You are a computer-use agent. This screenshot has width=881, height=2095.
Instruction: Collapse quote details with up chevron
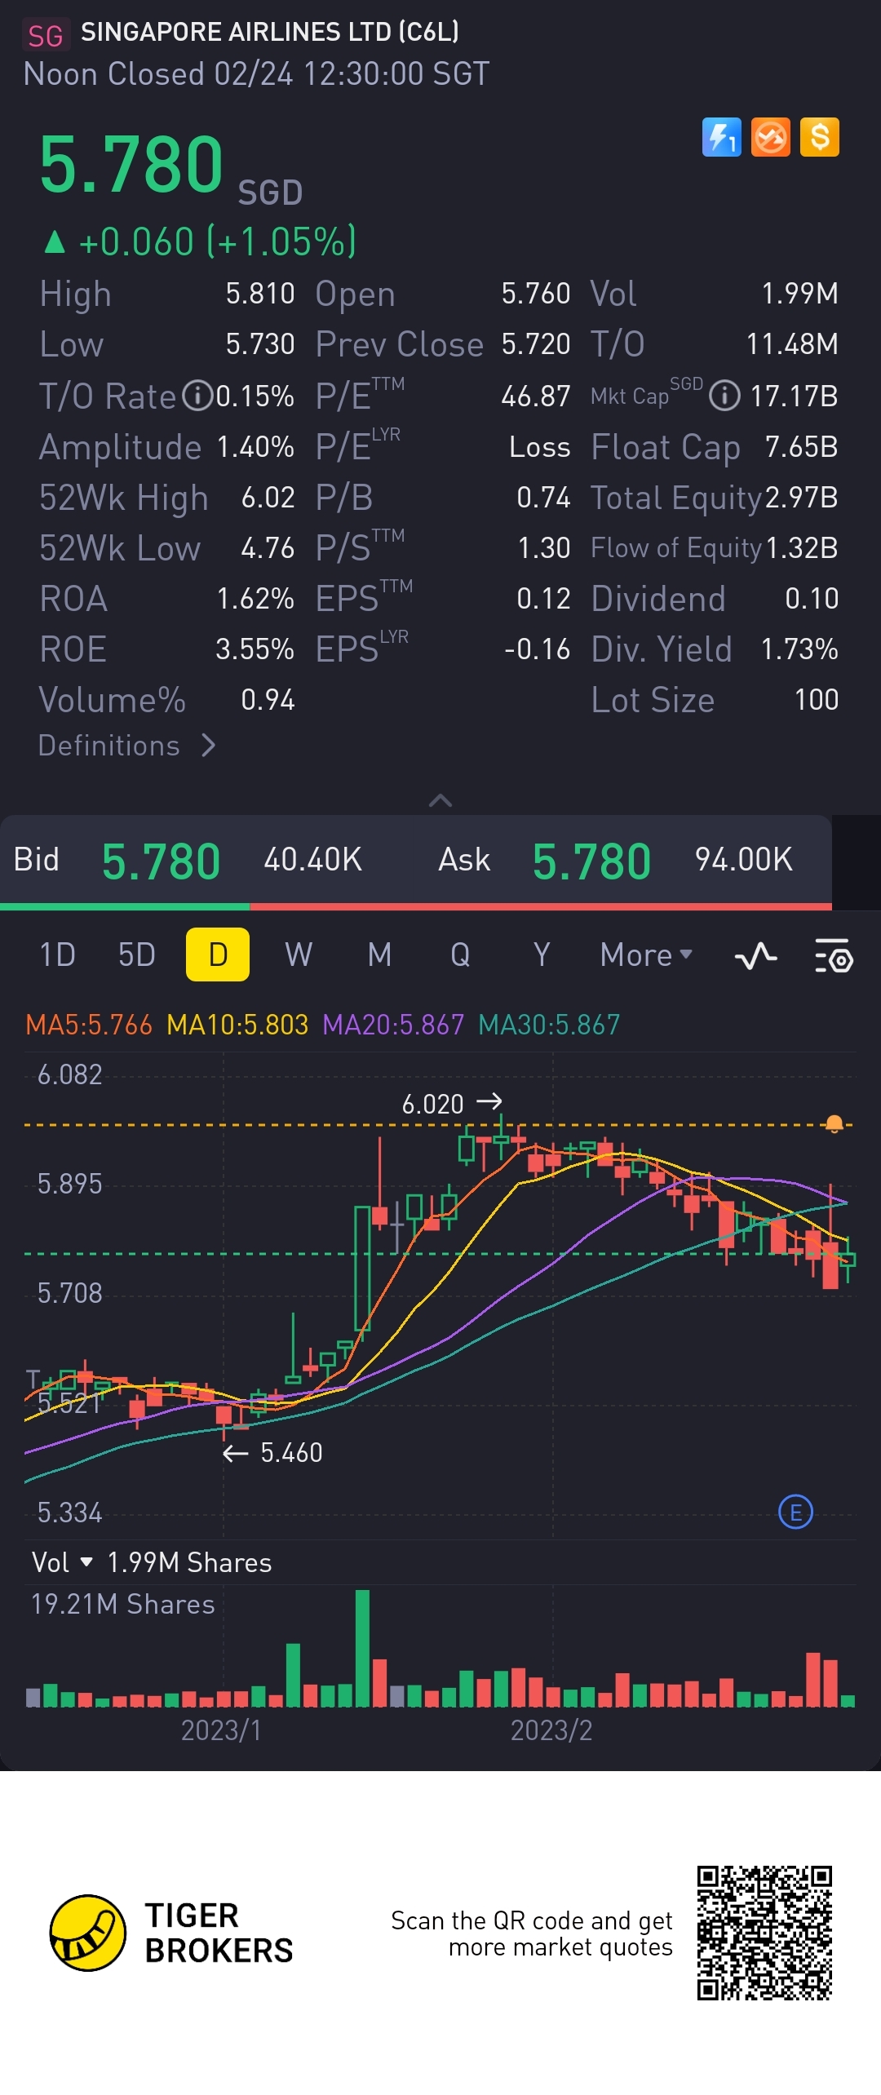coord(440,800)
